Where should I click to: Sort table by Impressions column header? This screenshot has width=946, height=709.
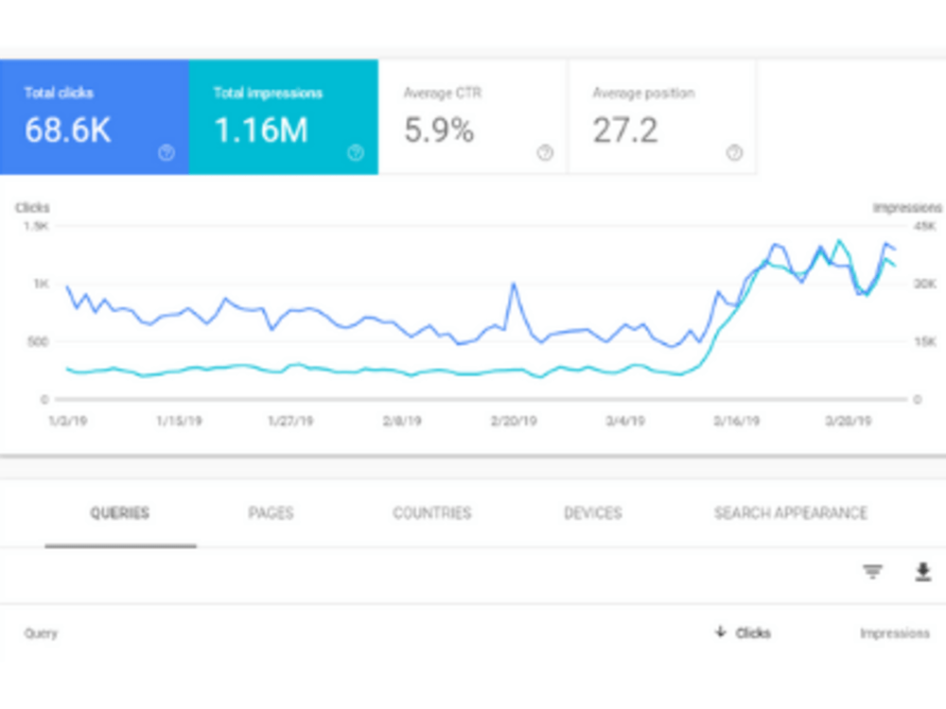(895, 633)
